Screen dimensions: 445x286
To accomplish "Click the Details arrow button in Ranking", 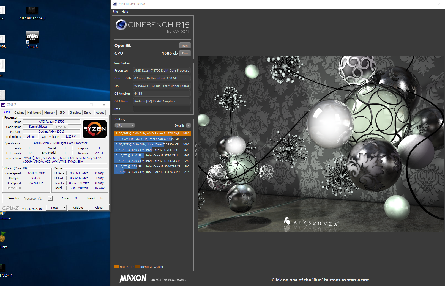I will pos(189,125).
